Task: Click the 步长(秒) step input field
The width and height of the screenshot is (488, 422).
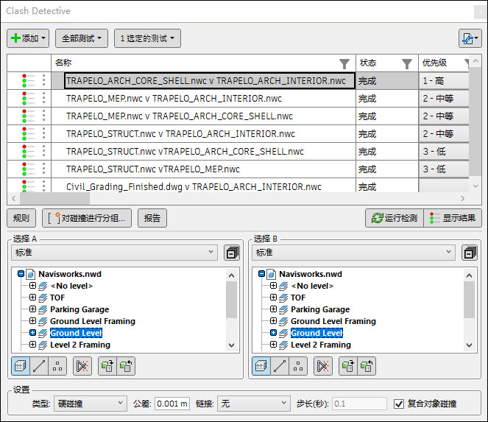Action: [359, 404]
